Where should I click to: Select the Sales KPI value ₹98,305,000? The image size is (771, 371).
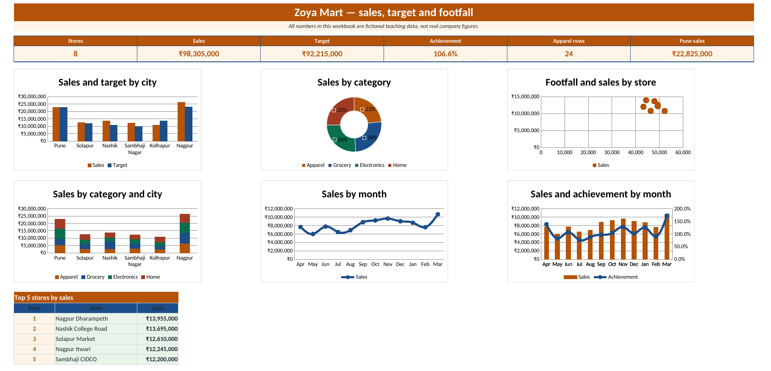click(x=199, y=54)
